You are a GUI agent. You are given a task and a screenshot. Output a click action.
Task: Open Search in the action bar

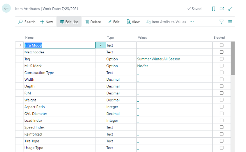point(27,22)
